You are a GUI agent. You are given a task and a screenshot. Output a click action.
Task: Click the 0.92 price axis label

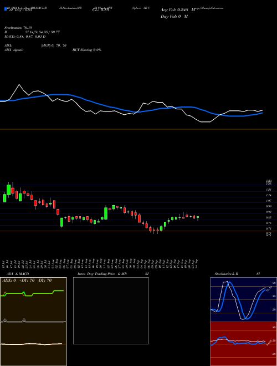click(x=269, y=212)
